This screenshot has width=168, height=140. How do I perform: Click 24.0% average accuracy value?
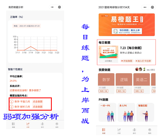pos(13,81)
